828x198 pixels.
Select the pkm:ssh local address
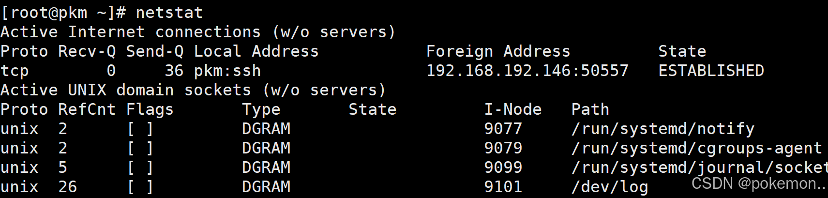[227, 71]
